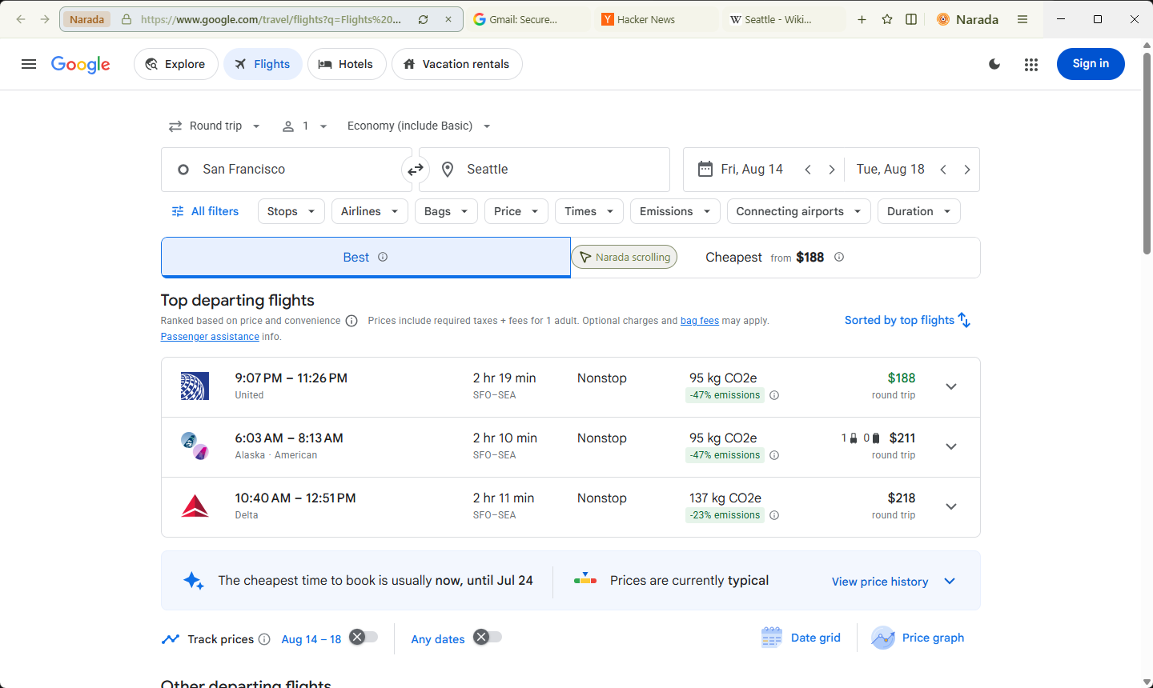Toggle dark theme moon icon

click(x=994, y=64)
